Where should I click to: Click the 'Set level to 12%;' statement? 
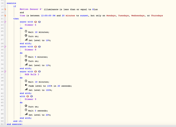click(40, 65)
